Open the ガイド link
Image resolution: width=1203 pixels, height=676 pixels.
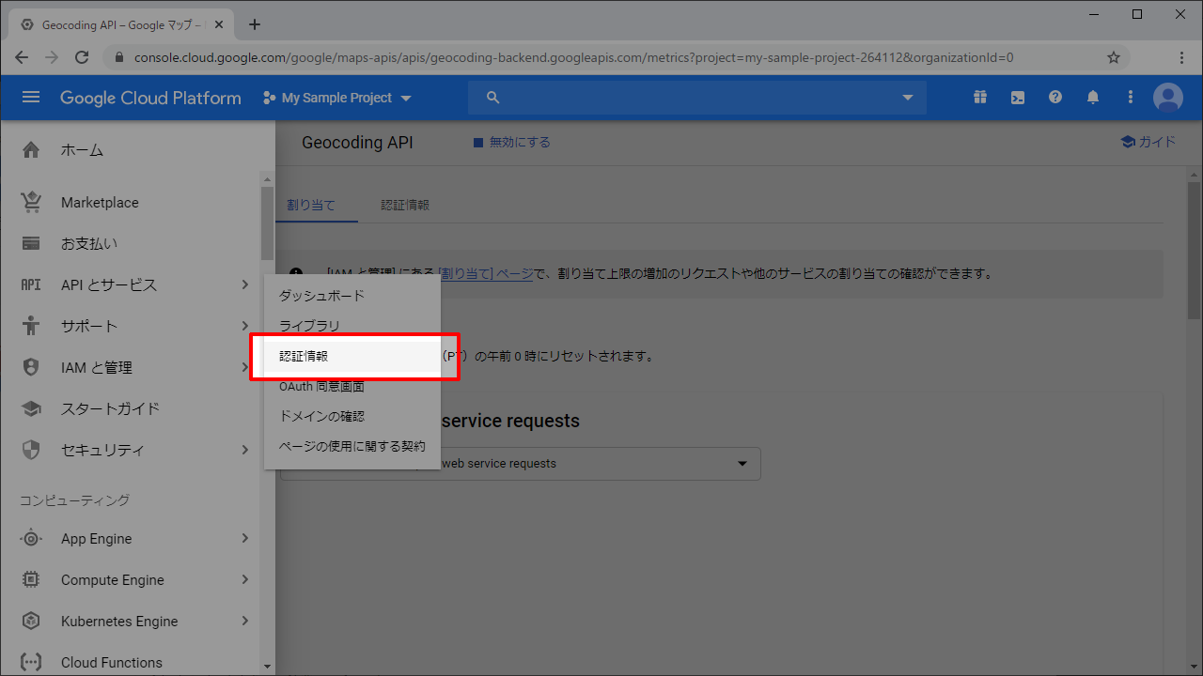click(1148, 143)
